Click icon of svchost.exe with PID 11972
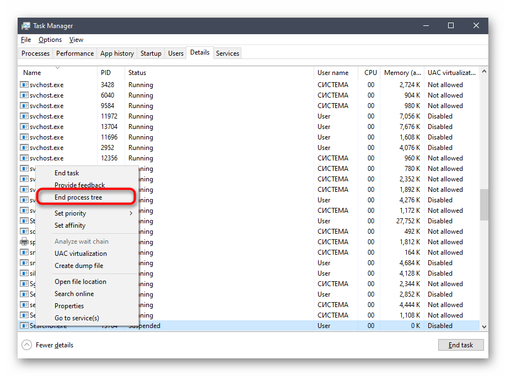The image size is (506, 376). coord(24,116)
